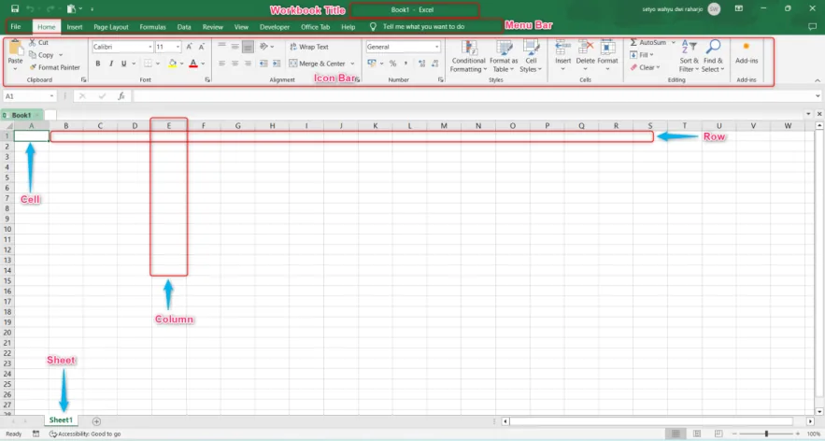Click the zoom slider handle
825x441 pixels.
766,434
